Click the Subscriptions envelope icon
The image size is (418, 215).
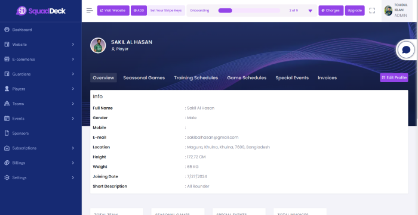7,148
